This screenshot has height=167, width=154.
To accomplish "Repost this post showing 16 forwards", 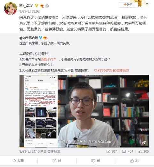I will tap(57, 161).
